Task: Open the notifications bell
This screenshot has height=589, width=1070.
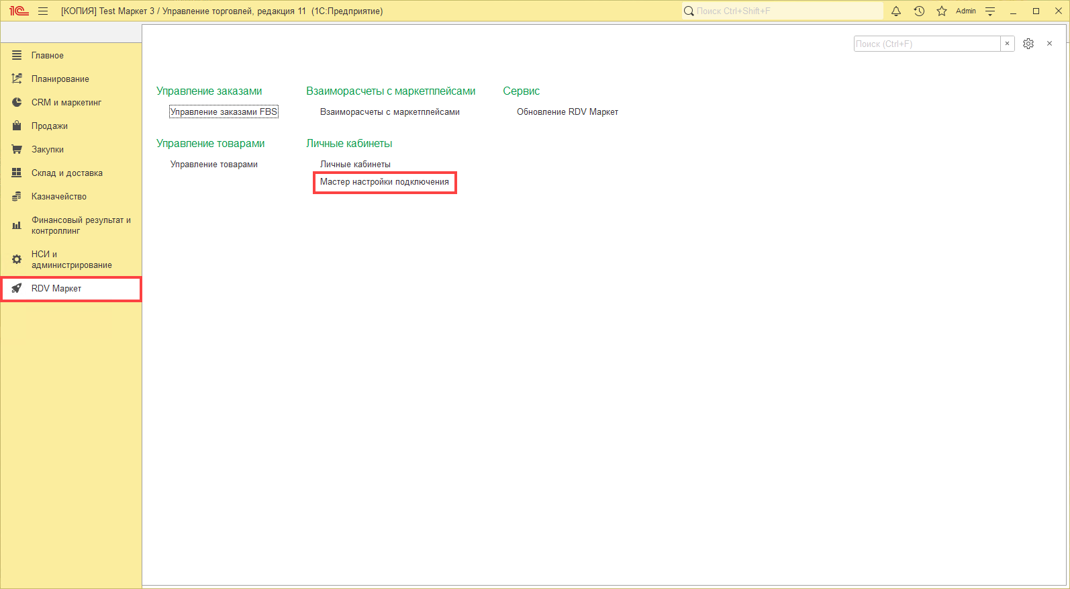Action: click(x=896, y=11)
